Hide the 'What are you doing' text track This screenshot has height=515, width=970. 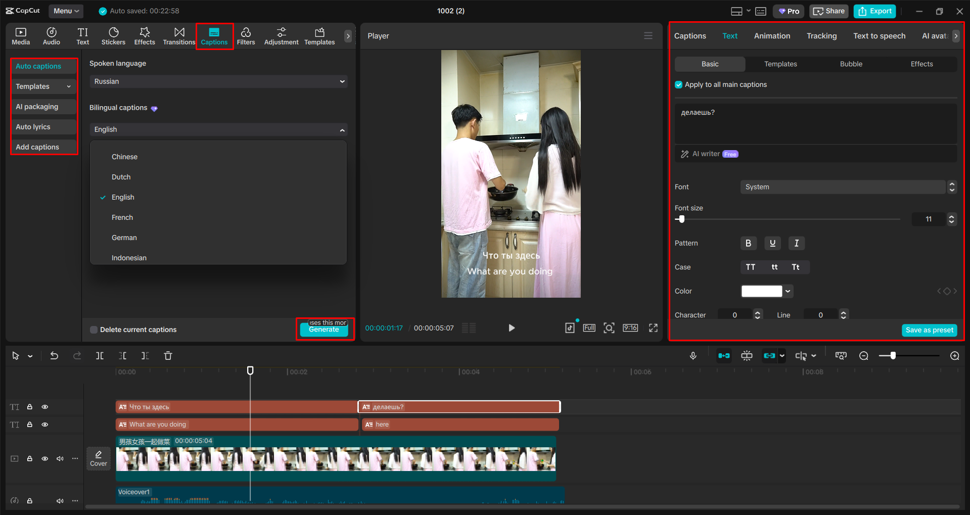click(44, 425)
